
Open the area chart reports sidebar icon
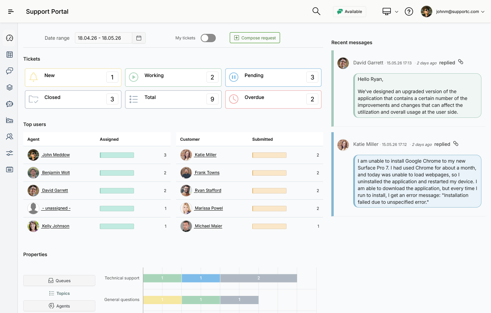coord(10,120)
